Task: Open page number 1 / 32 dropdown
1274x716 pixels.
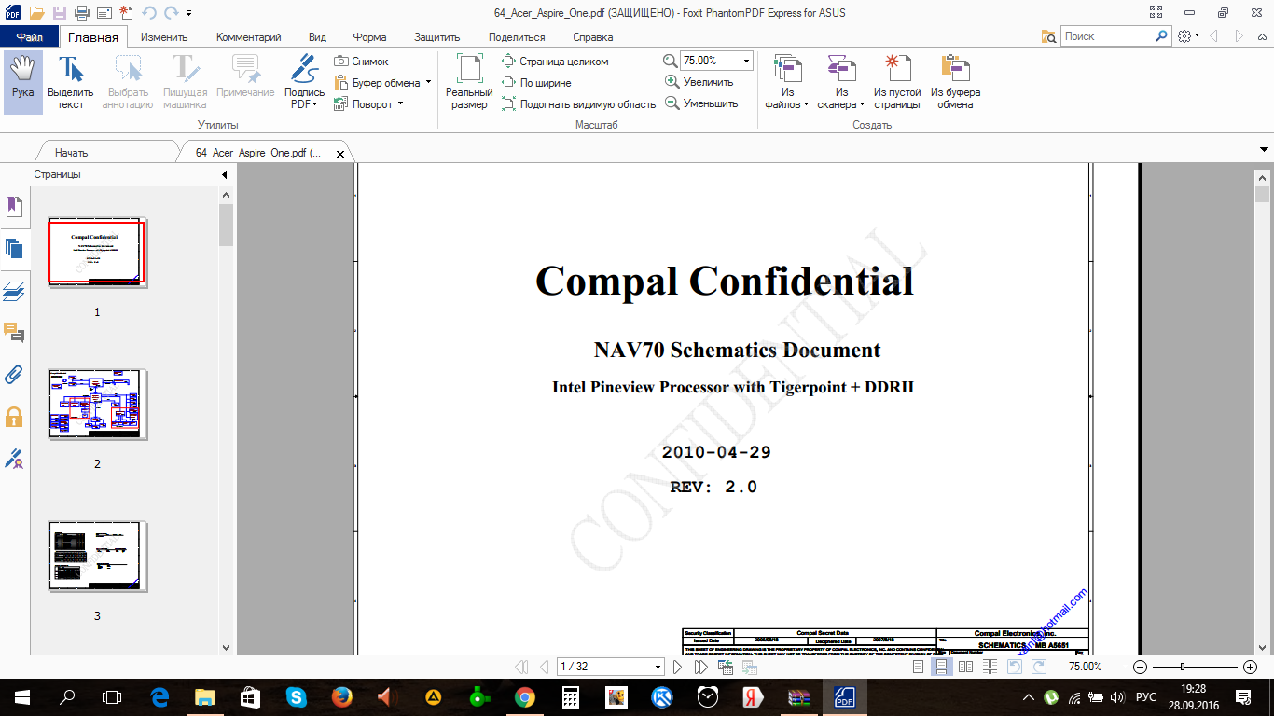Action: 658,667
